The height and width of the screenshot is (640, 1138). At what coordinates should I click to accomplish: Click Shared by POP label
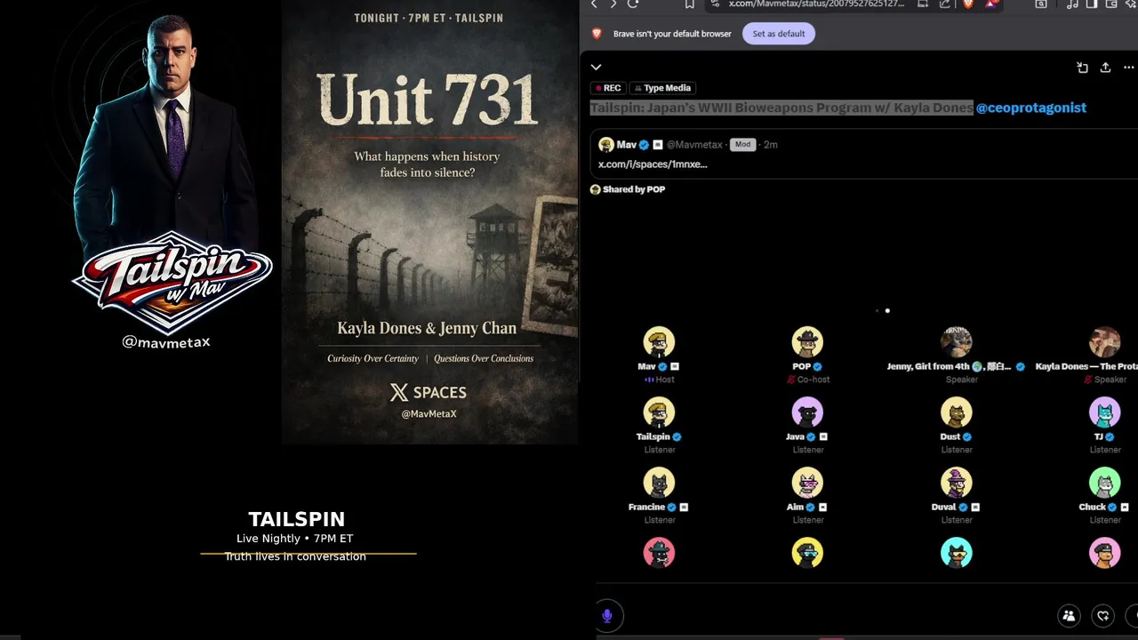point(628,189)
